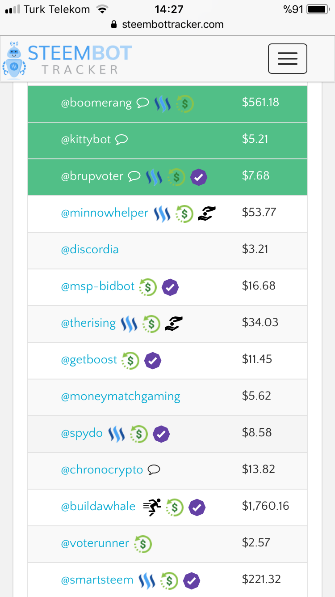Click the verified checkmark badge beside @getboost
Image resolution: width=335 pixels, height=597 pixels.
[x=153, y=361]
